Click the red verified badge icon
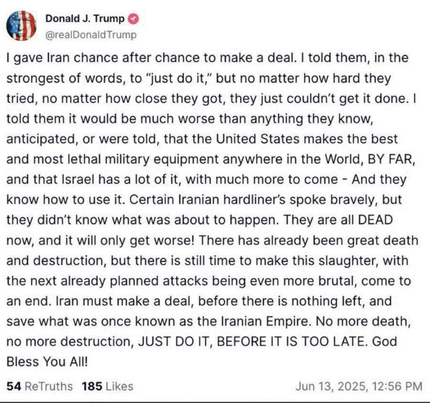Viewport: 430px width, 403px height. (134, 19)
